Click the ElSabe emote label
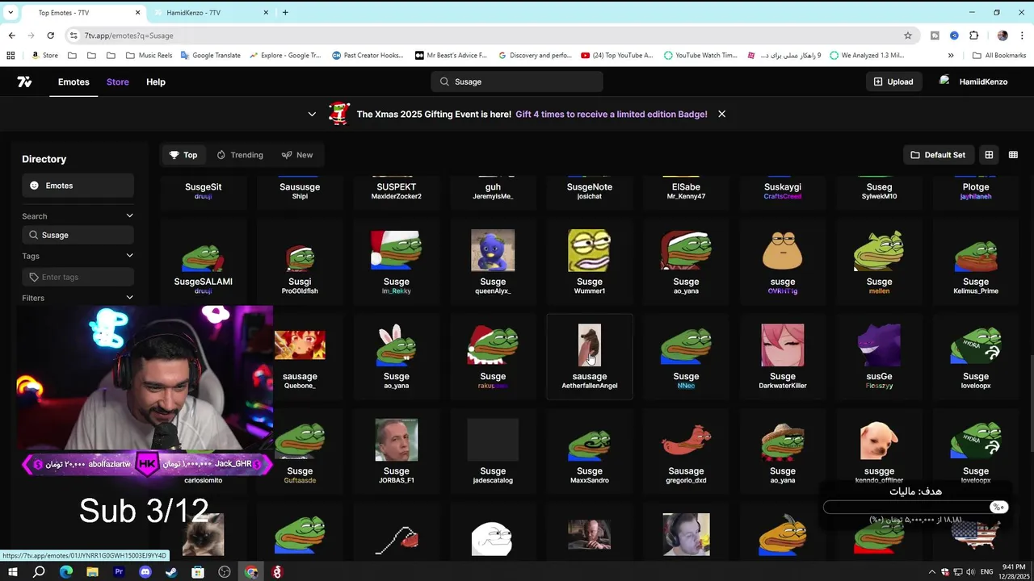Image resolution: width=1034 pixels, height=581 pixels. coord(686,186)
